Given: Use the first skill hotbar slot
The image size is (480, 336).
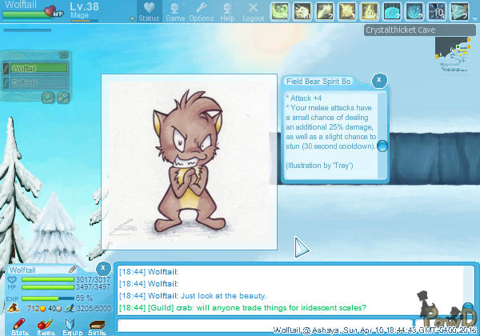Looking at the screenshot, I should 279,11.
